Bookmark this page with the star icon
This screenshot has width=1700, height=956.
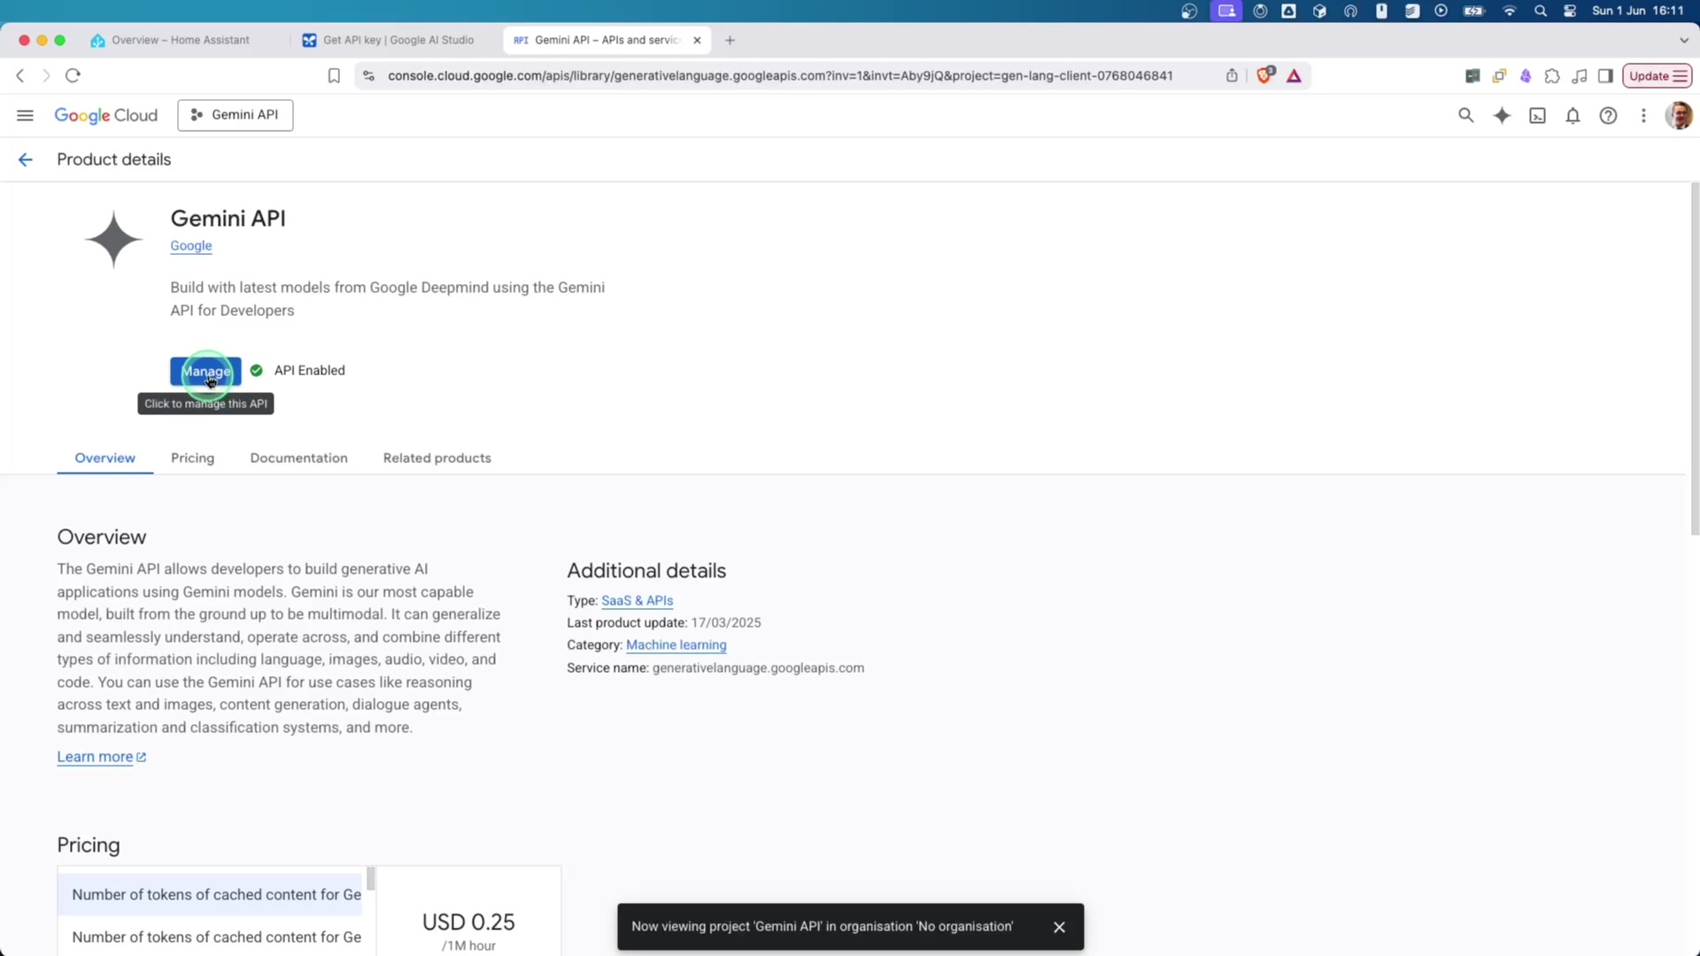point(334,76)
